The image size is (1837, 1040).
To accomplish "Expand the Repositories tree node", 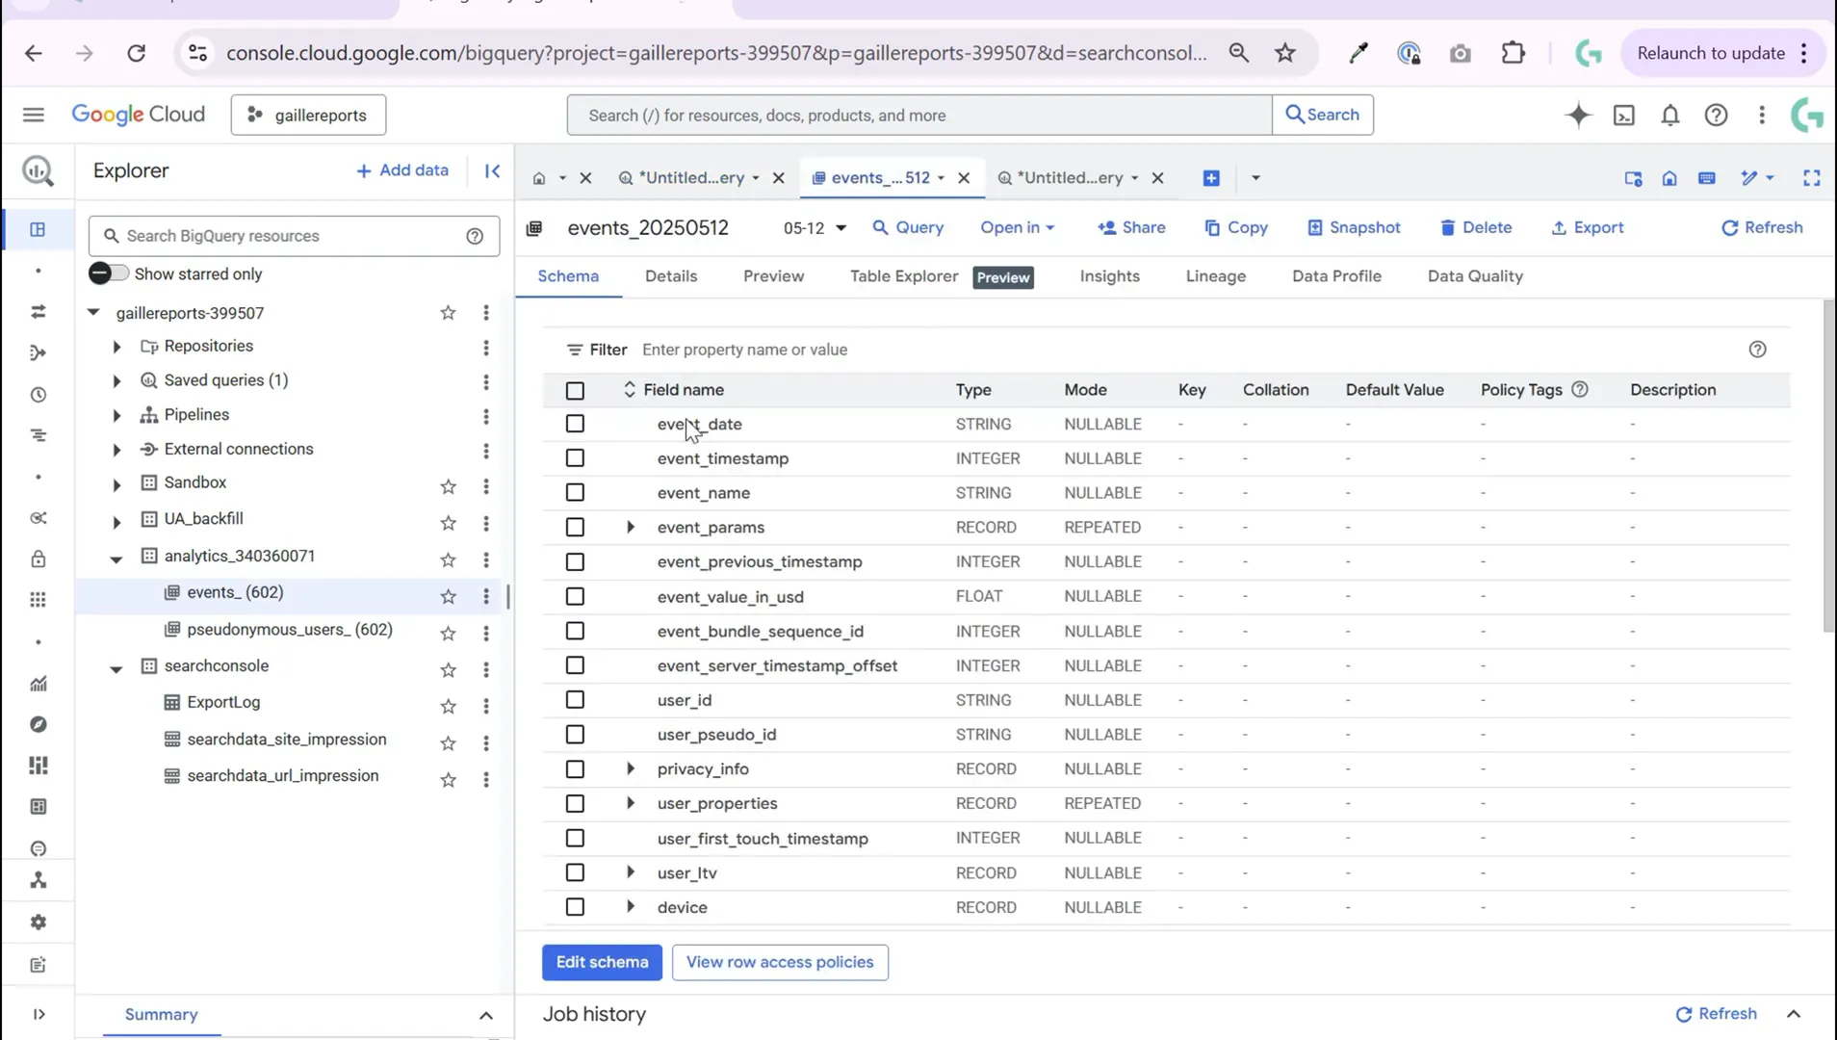I will tap(116, 347).
